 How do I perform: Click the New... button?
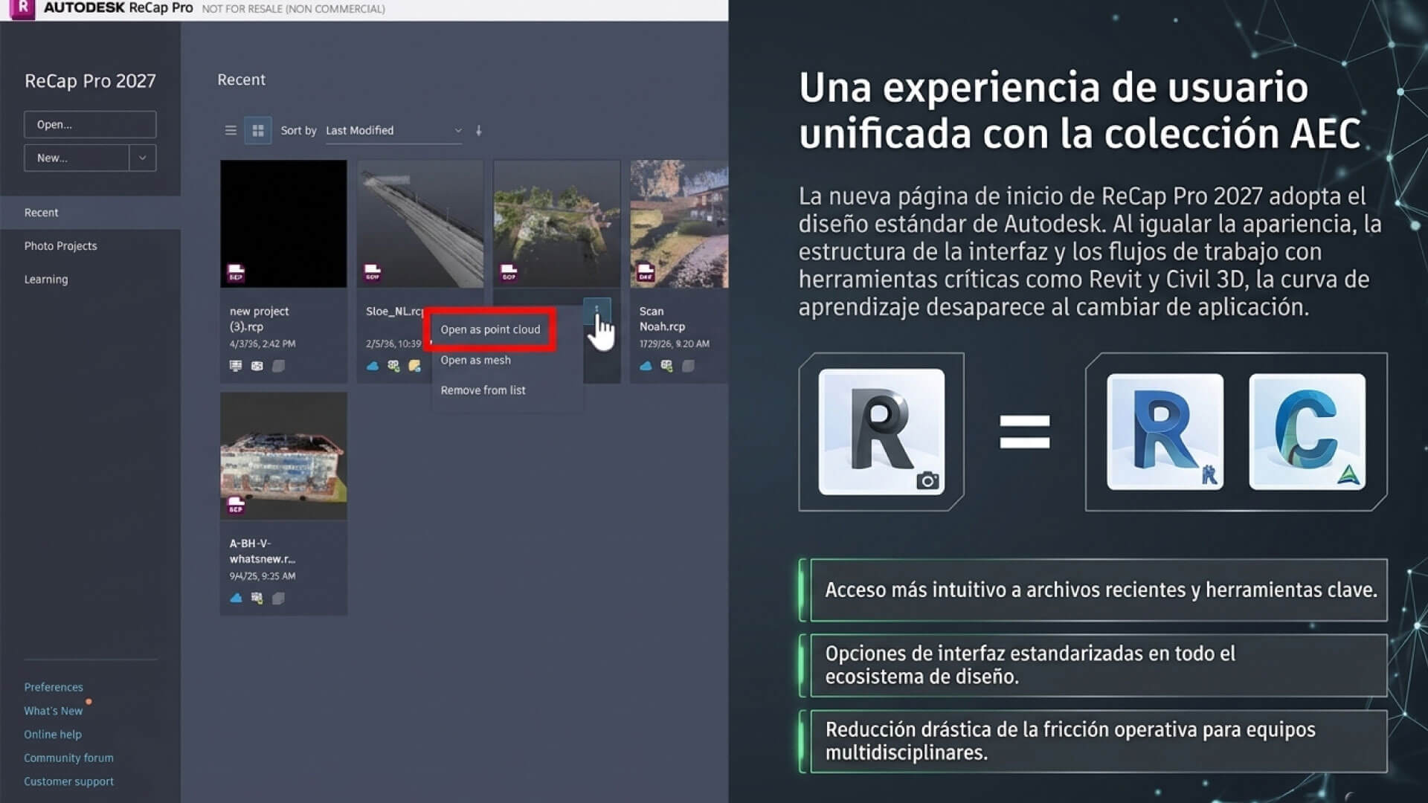(77, 158)
